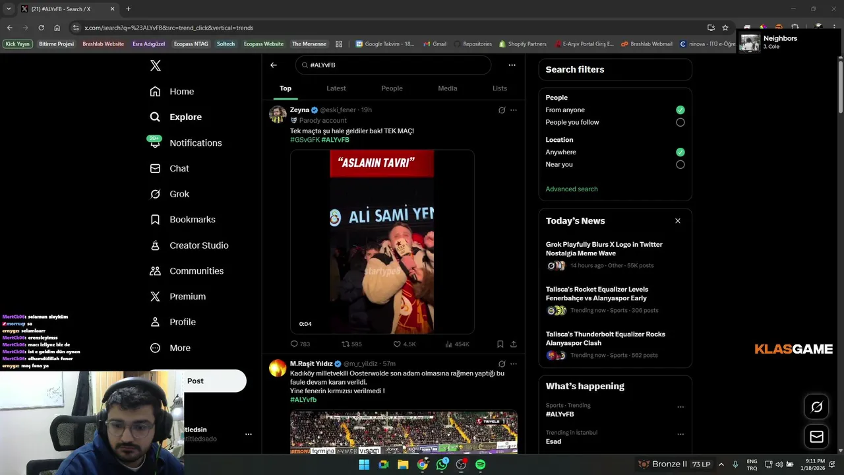Open floating Grok button at right
Screen dimensions: 844x475
pos(816,407)
